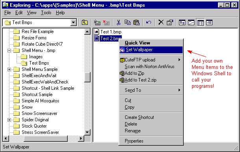
Task: Select the Shortcut Sample folder
Action: (x=37, y=95)
